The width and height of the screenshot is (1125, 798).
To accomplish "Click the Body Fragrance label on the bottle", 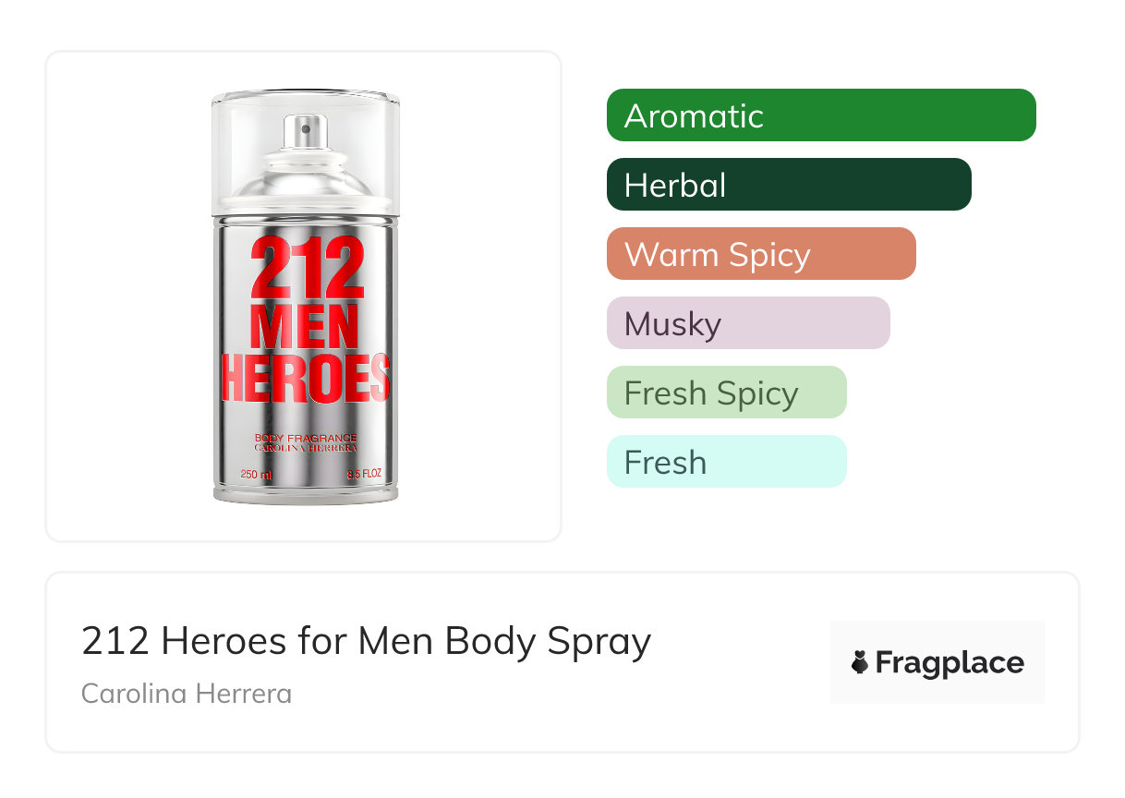I will 306,436.
